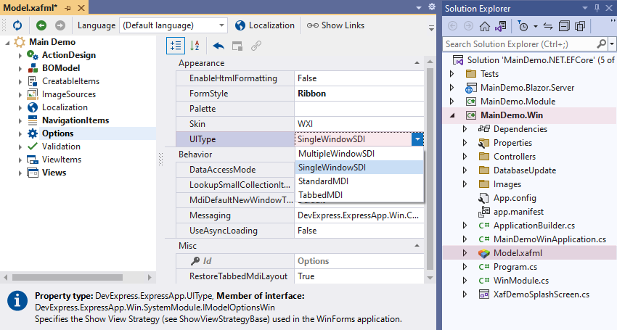
Task: Expand the NavigationItems node
Action: pos(20,120)
